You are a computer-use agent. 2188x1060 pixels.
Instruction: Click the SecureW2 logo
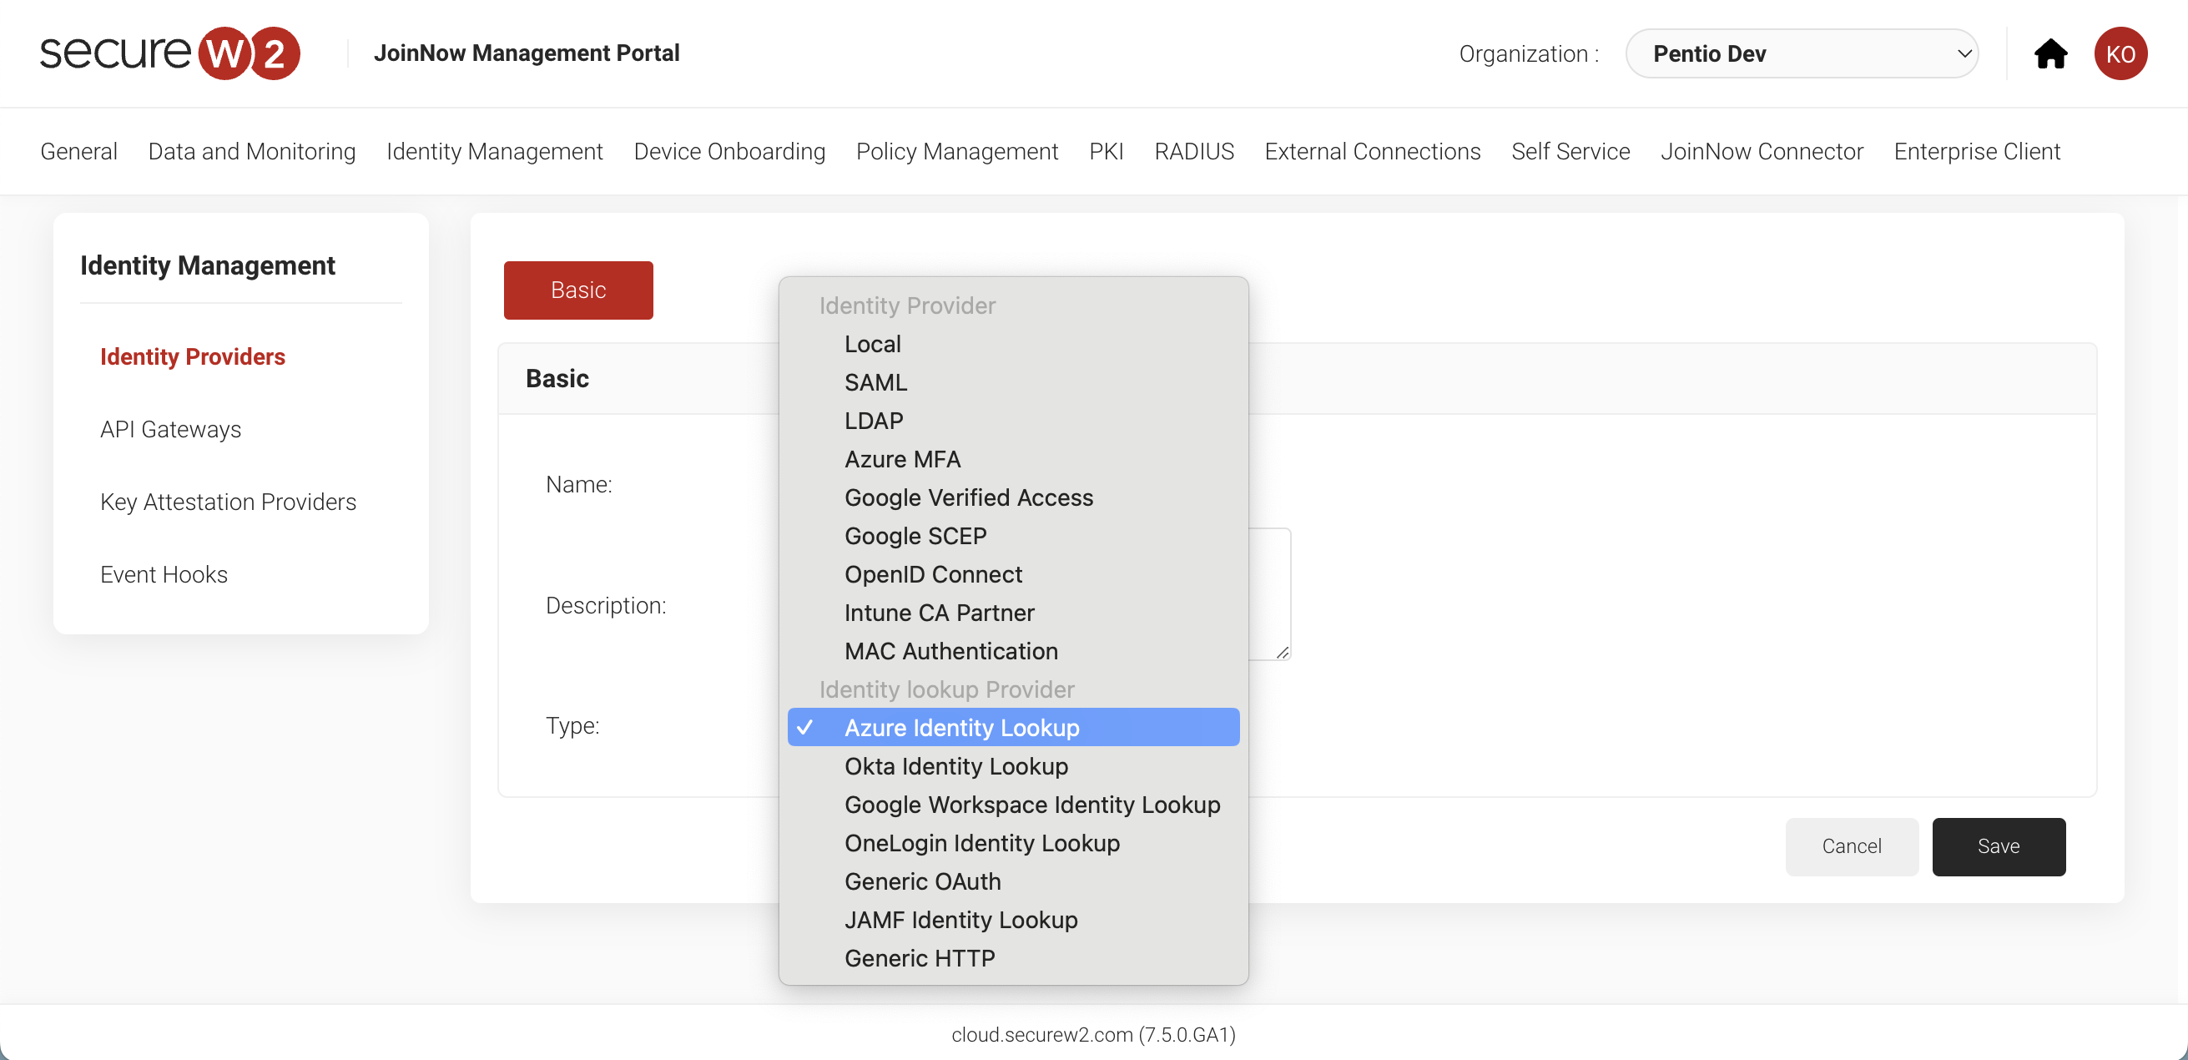pos(170,53)
